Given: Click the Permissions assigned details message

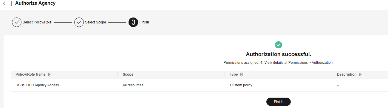Looking at the screenshot, I should click(279, 63).
